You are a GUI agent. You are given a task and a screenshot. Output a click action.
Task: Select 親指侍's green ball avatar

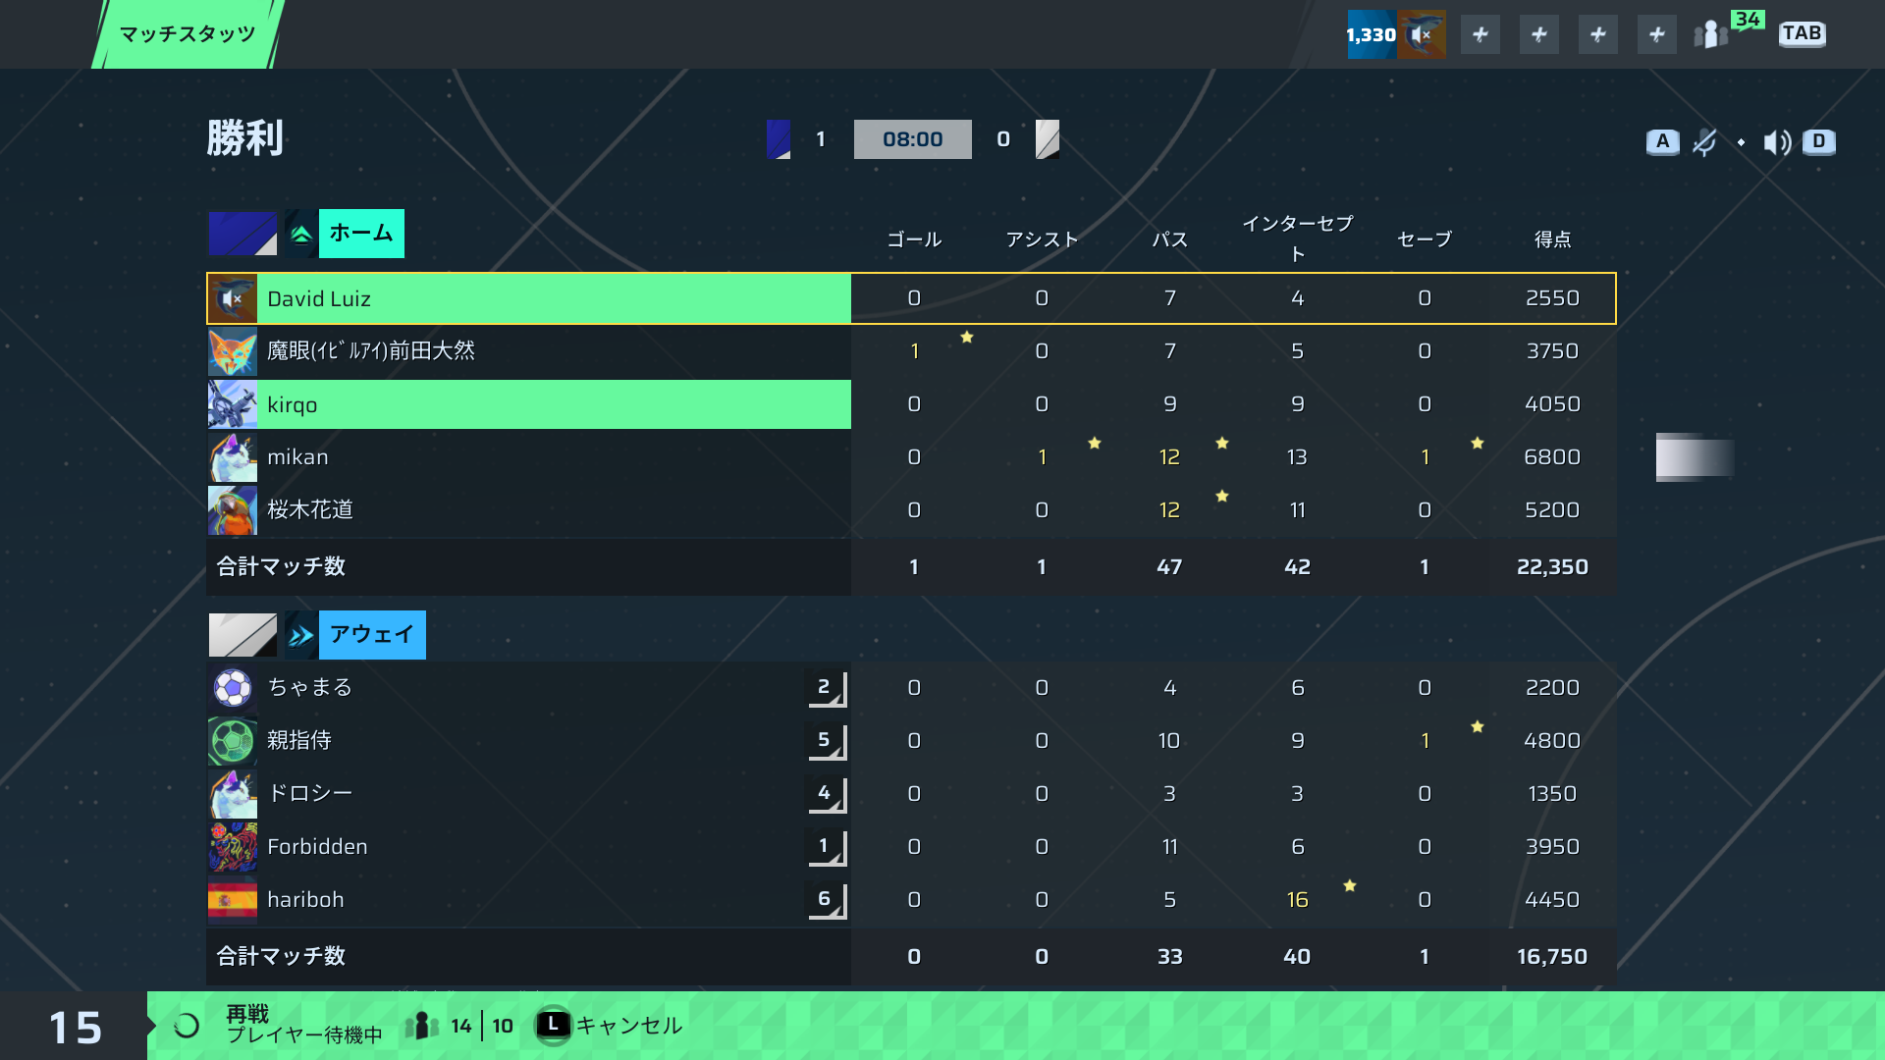point(233,741)
